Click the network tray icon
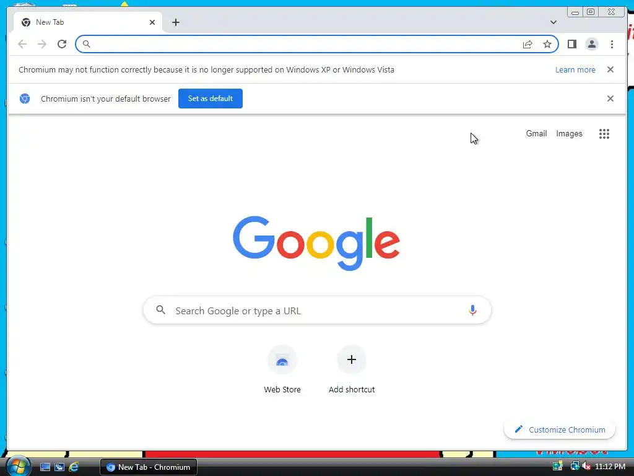 (575, 466)
